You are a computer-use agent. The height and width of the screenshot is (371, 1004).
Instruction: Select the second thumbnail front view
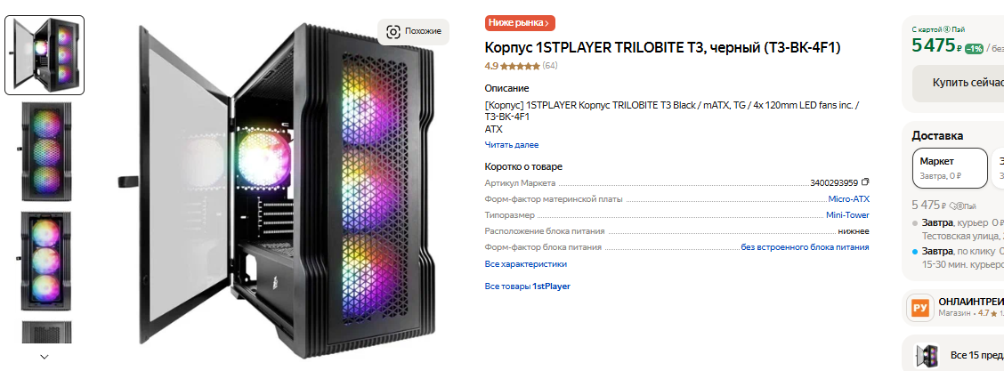[45, 150]
